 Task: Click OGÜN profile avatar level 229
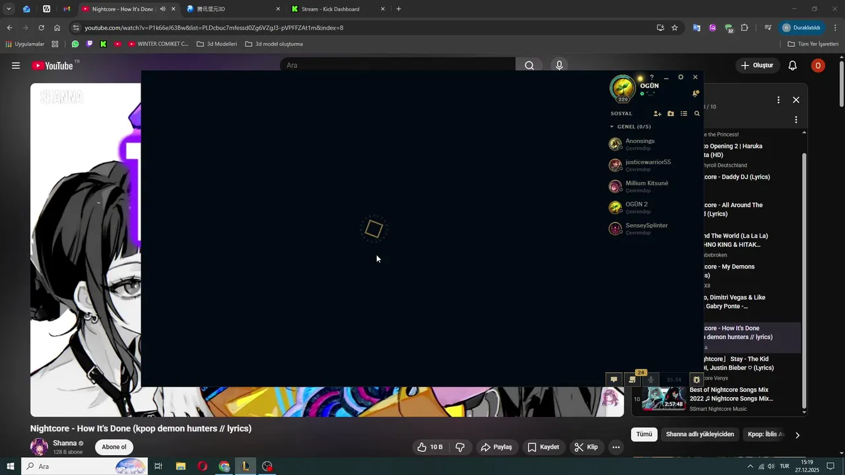click(x=623, y=88)
